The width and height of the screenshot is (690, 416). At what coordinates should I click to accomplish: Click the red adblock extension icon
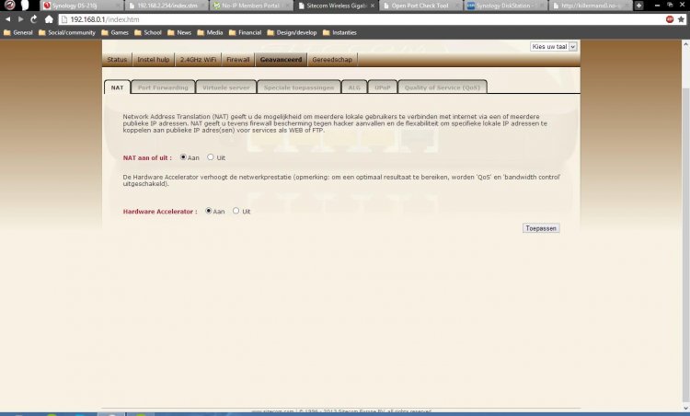tap(667, 18)
